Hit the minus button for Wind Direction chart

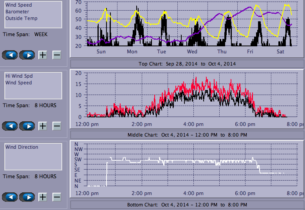tap(57, 197)
